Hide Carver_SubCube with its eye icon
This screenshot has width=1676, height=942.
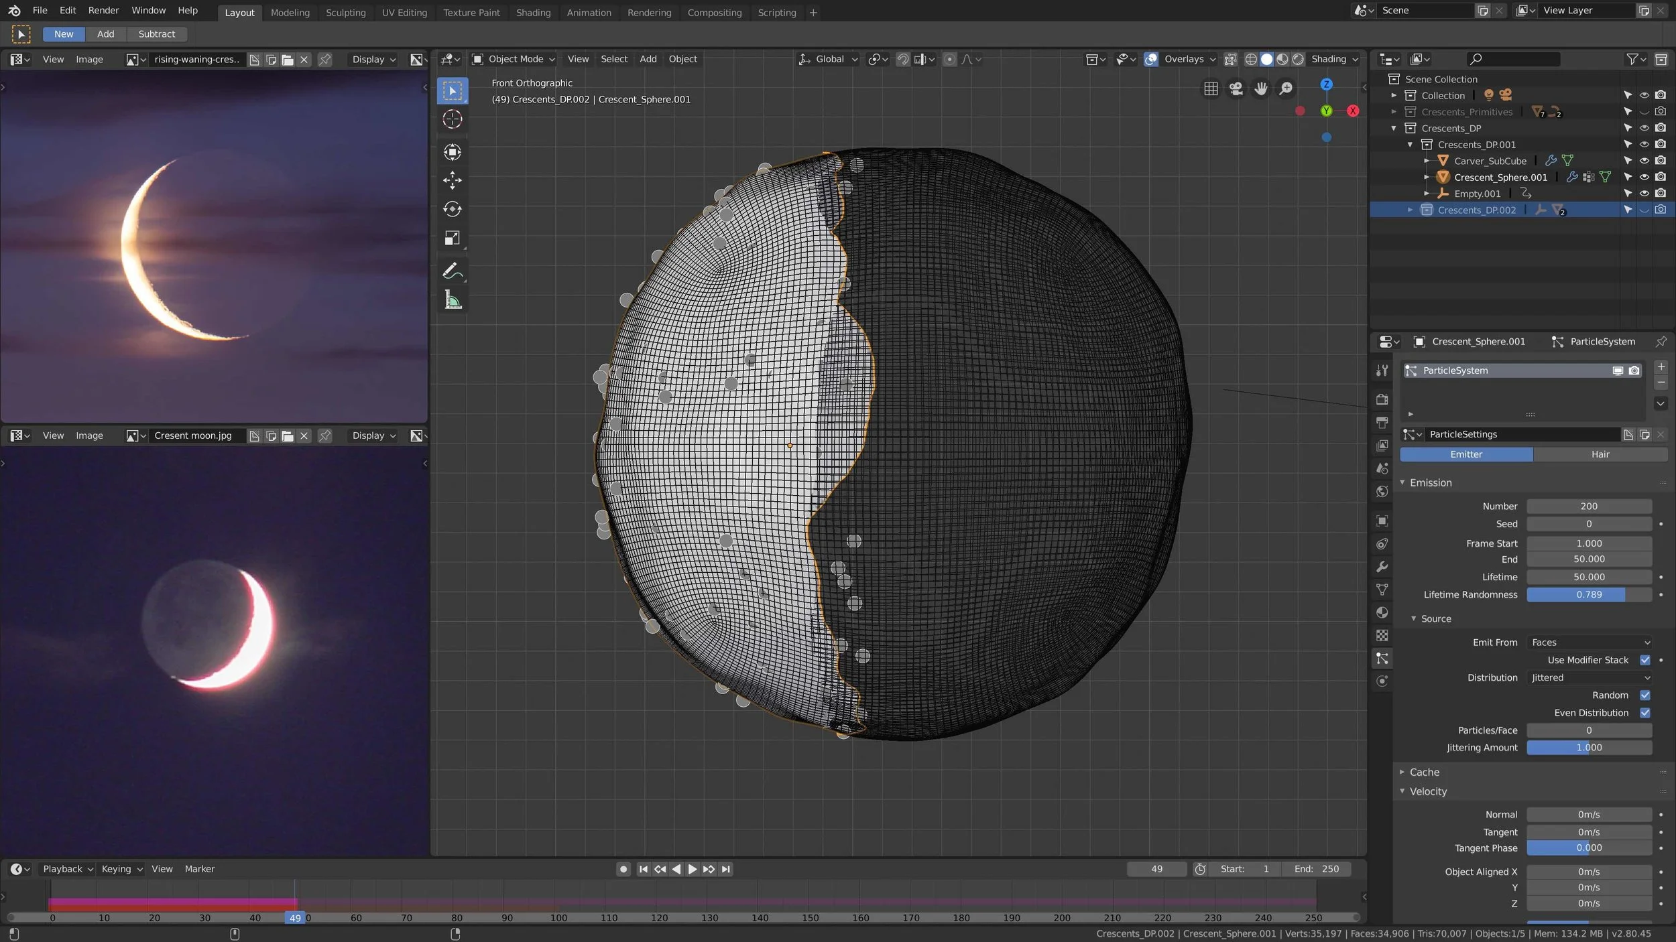1644,161
